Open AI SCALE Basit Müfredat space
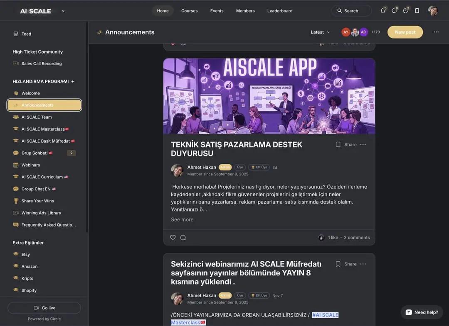Screen dimensions: 449x326 44,141
